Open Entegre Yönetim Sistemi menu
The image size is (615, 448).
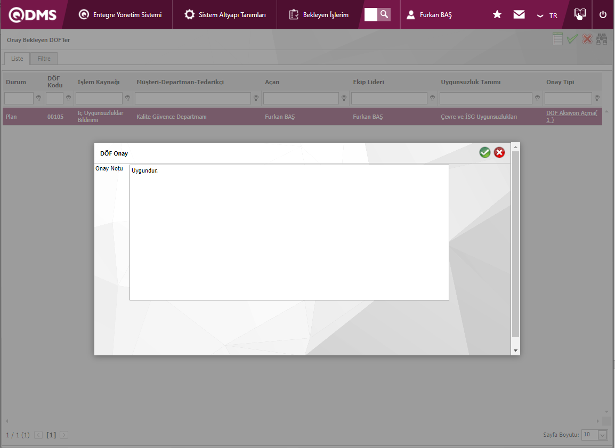pos(120,15)
